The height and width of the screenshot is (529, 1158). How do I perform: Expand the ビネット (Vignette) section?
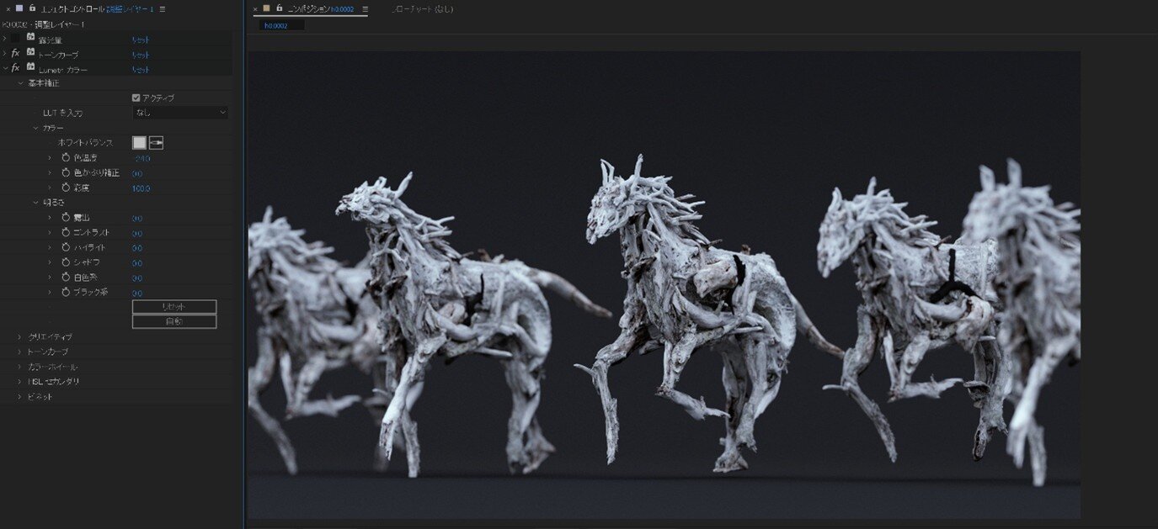pos(20,396)
